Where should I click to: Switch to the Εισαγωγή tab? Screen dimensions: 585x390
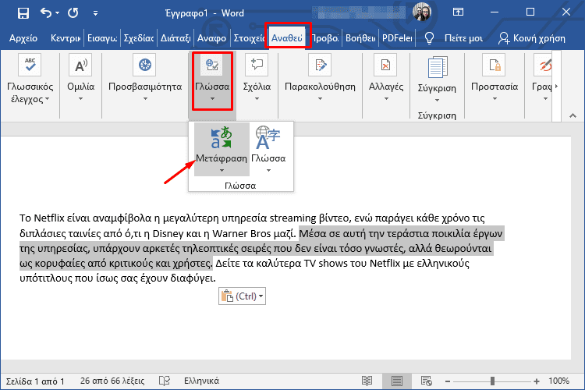(x=102, y=38)
